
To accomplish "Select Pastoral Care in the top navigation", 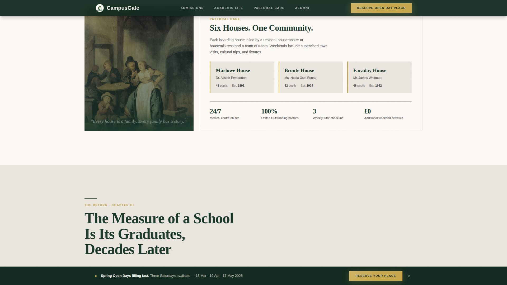I will point(269,8).
